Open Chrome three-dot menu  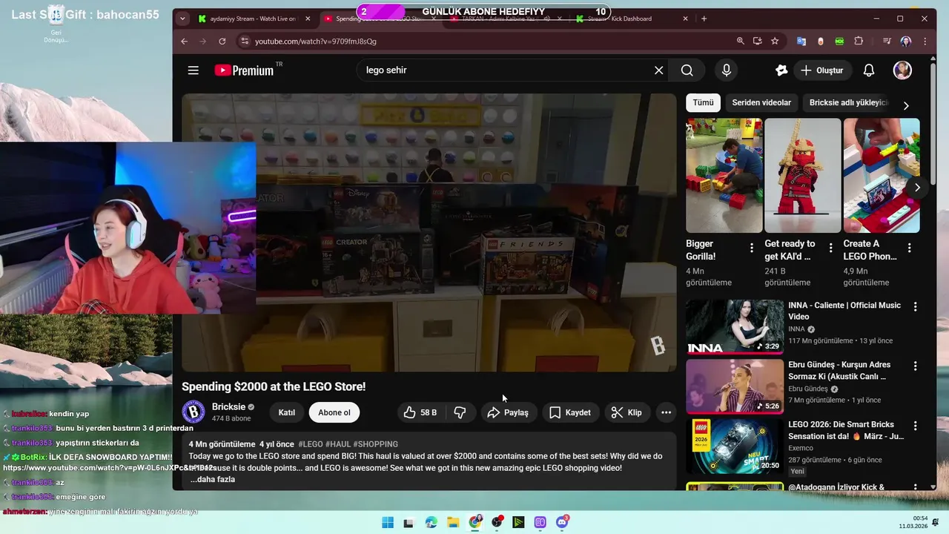[925, 42]
